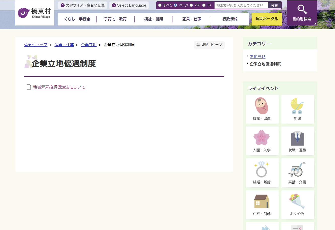Select the ページ search radio button
This screenshot has height=230, width=335.
[x=176, y=5]
